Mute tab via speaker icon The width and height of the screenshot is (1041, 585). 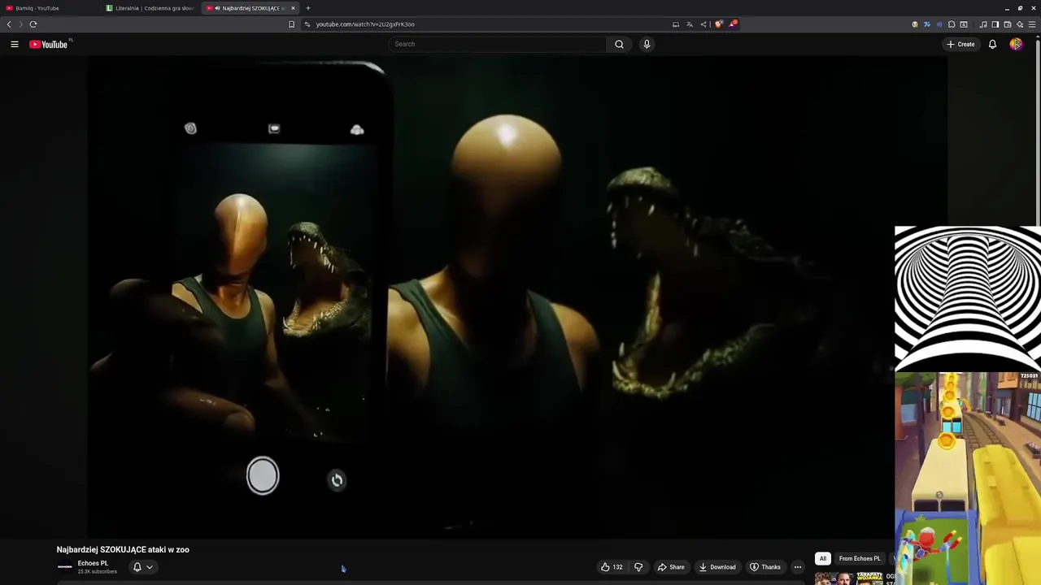[x=217, y=8]
